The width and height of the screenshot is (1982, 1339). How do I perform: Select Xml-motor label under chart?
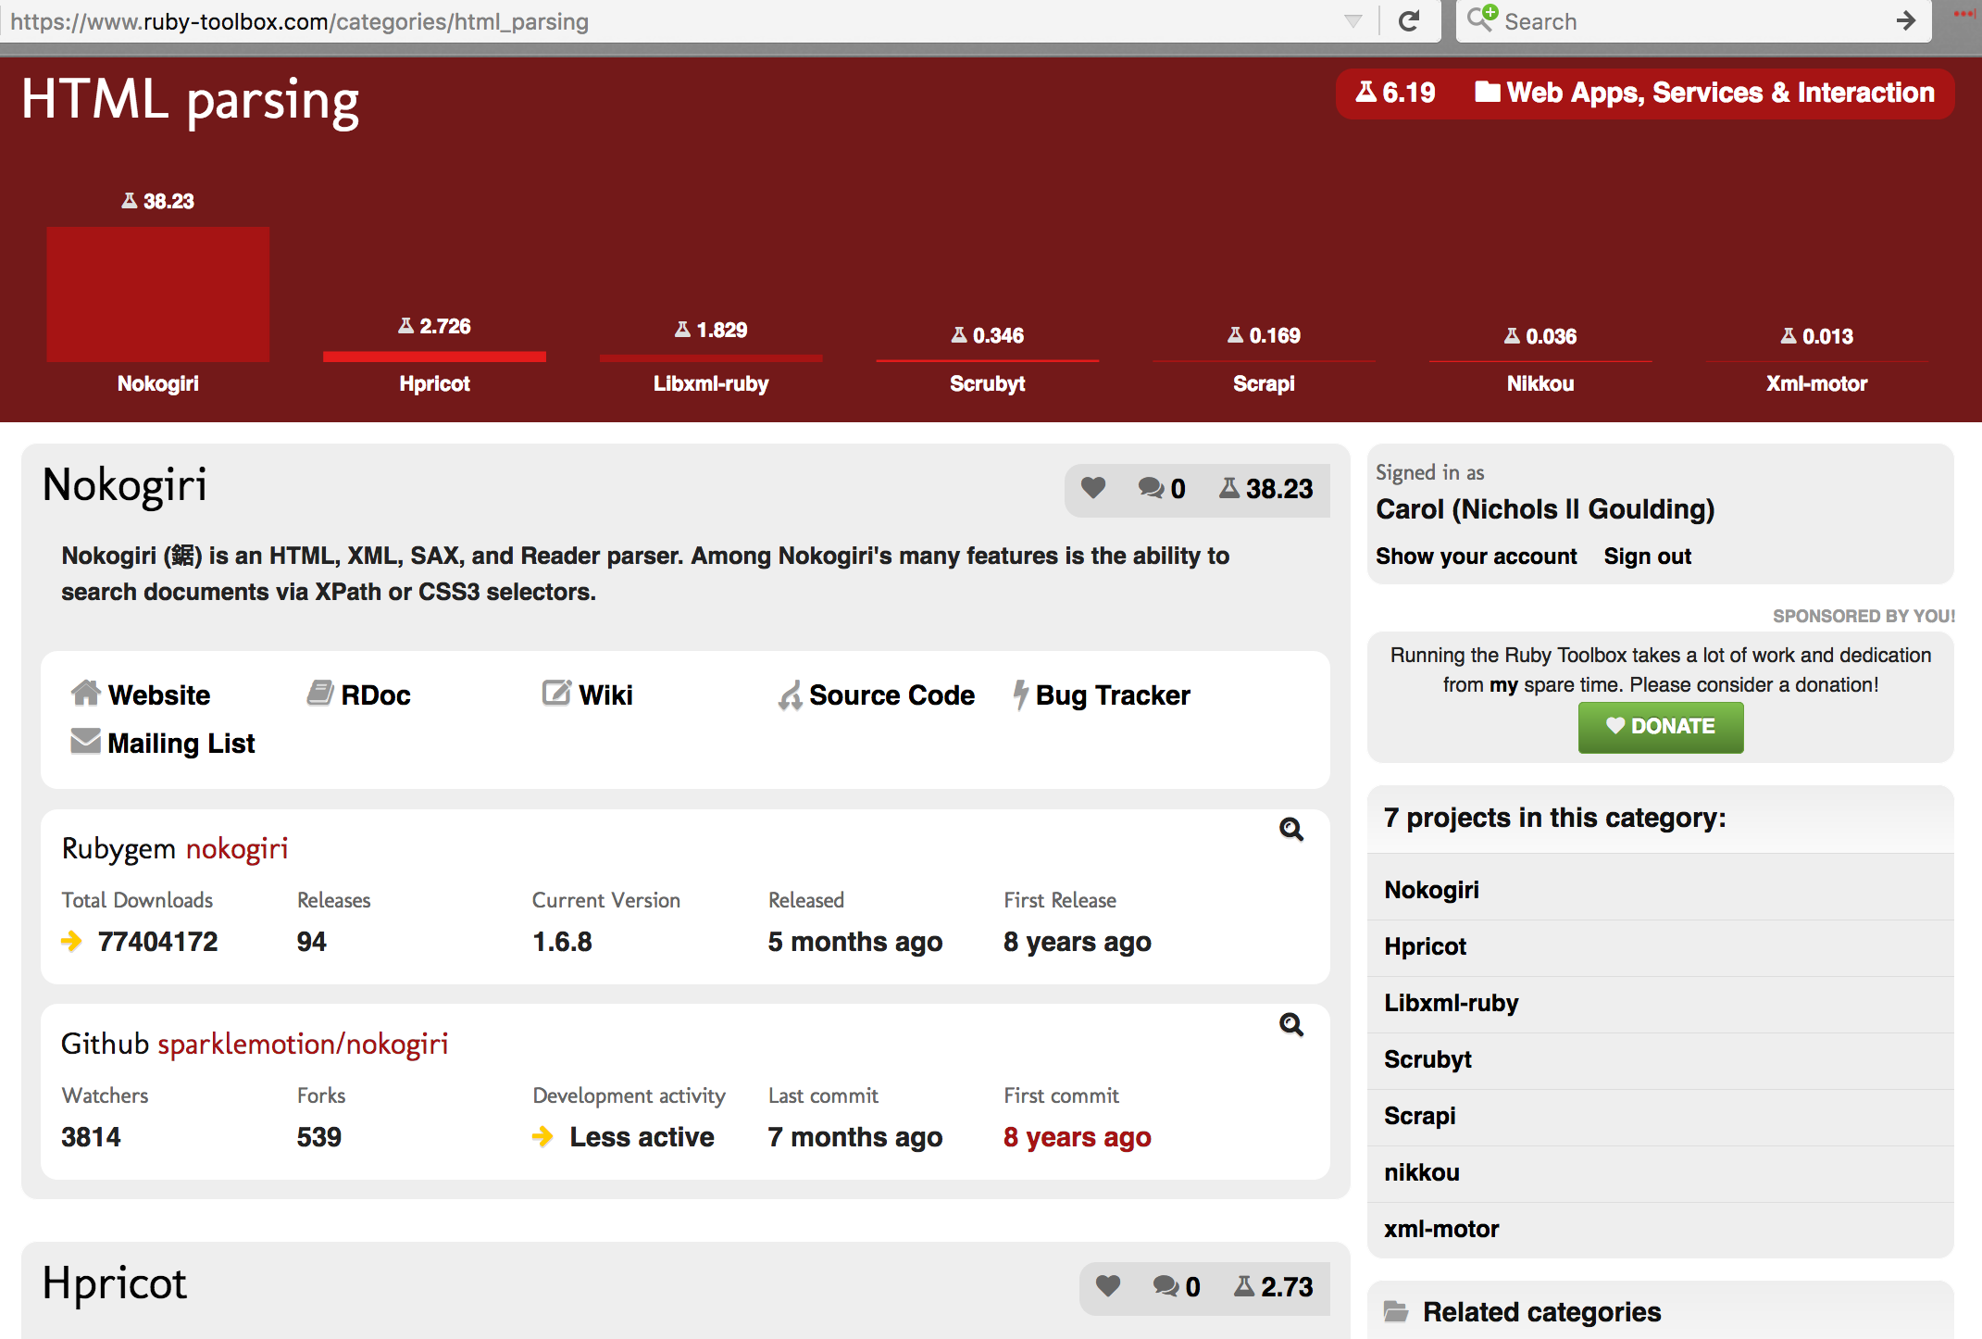tap(1816, 383)
